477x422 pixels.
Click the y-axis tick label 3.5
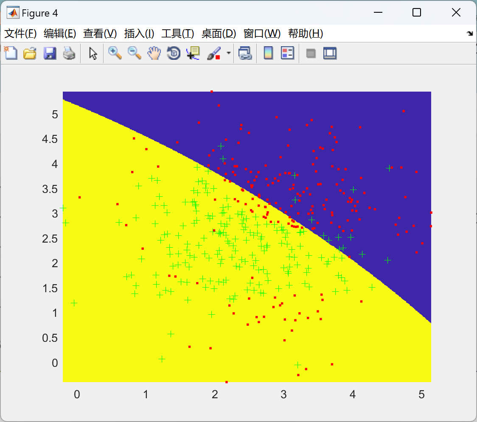coord(50,189)
